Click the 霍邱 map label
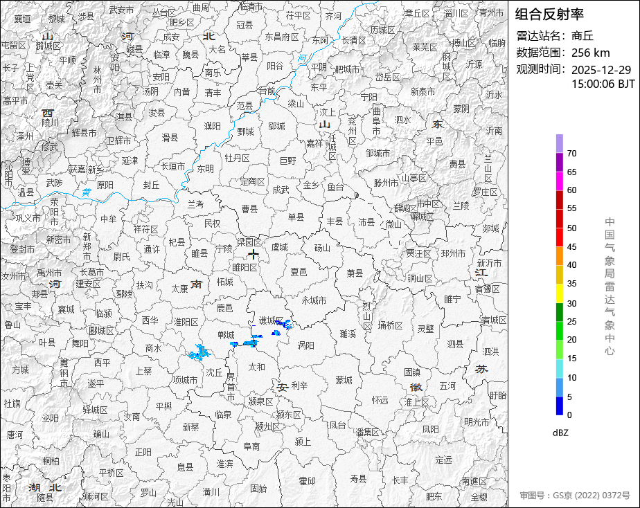640x508 pixels. coord(307,481)
